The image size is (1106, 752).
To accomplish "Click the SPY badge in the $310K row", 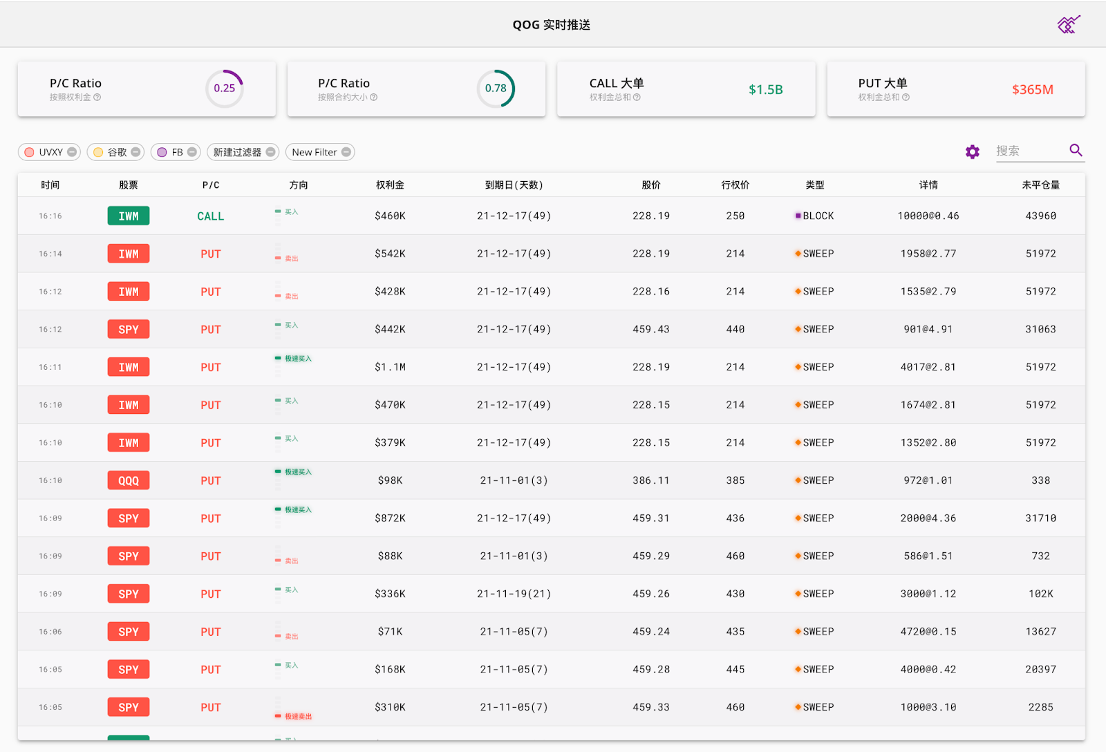I will 129,707.
